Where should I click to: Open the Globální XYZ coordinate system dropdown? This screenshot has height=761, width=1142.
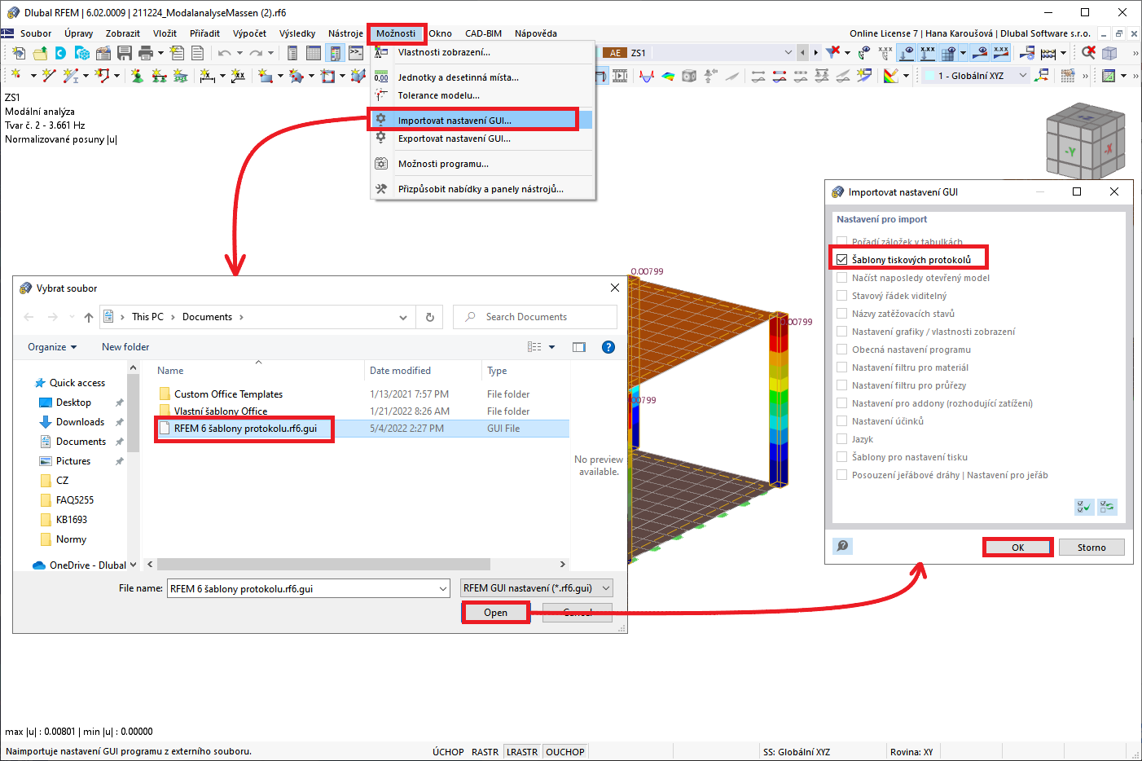coord(1023,76)
